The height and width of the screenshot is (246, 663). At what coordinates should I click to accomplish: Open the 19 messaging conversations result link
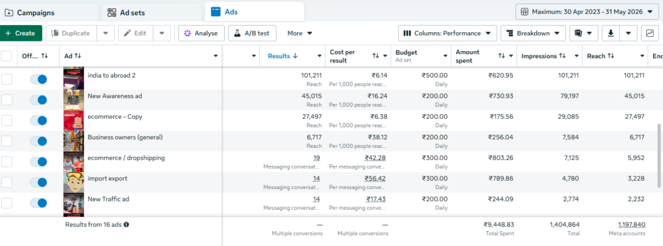point(316,158)
